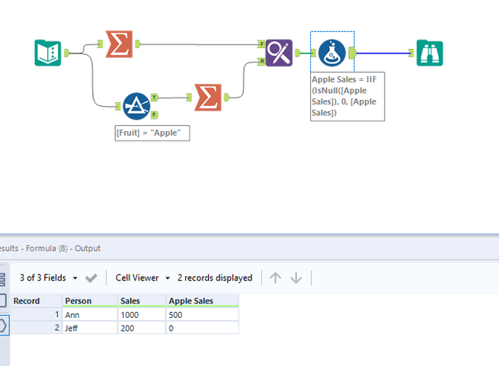Select record row number 2
The width and height of the screenshot is (499, 366).
click(x=37, y=328)
